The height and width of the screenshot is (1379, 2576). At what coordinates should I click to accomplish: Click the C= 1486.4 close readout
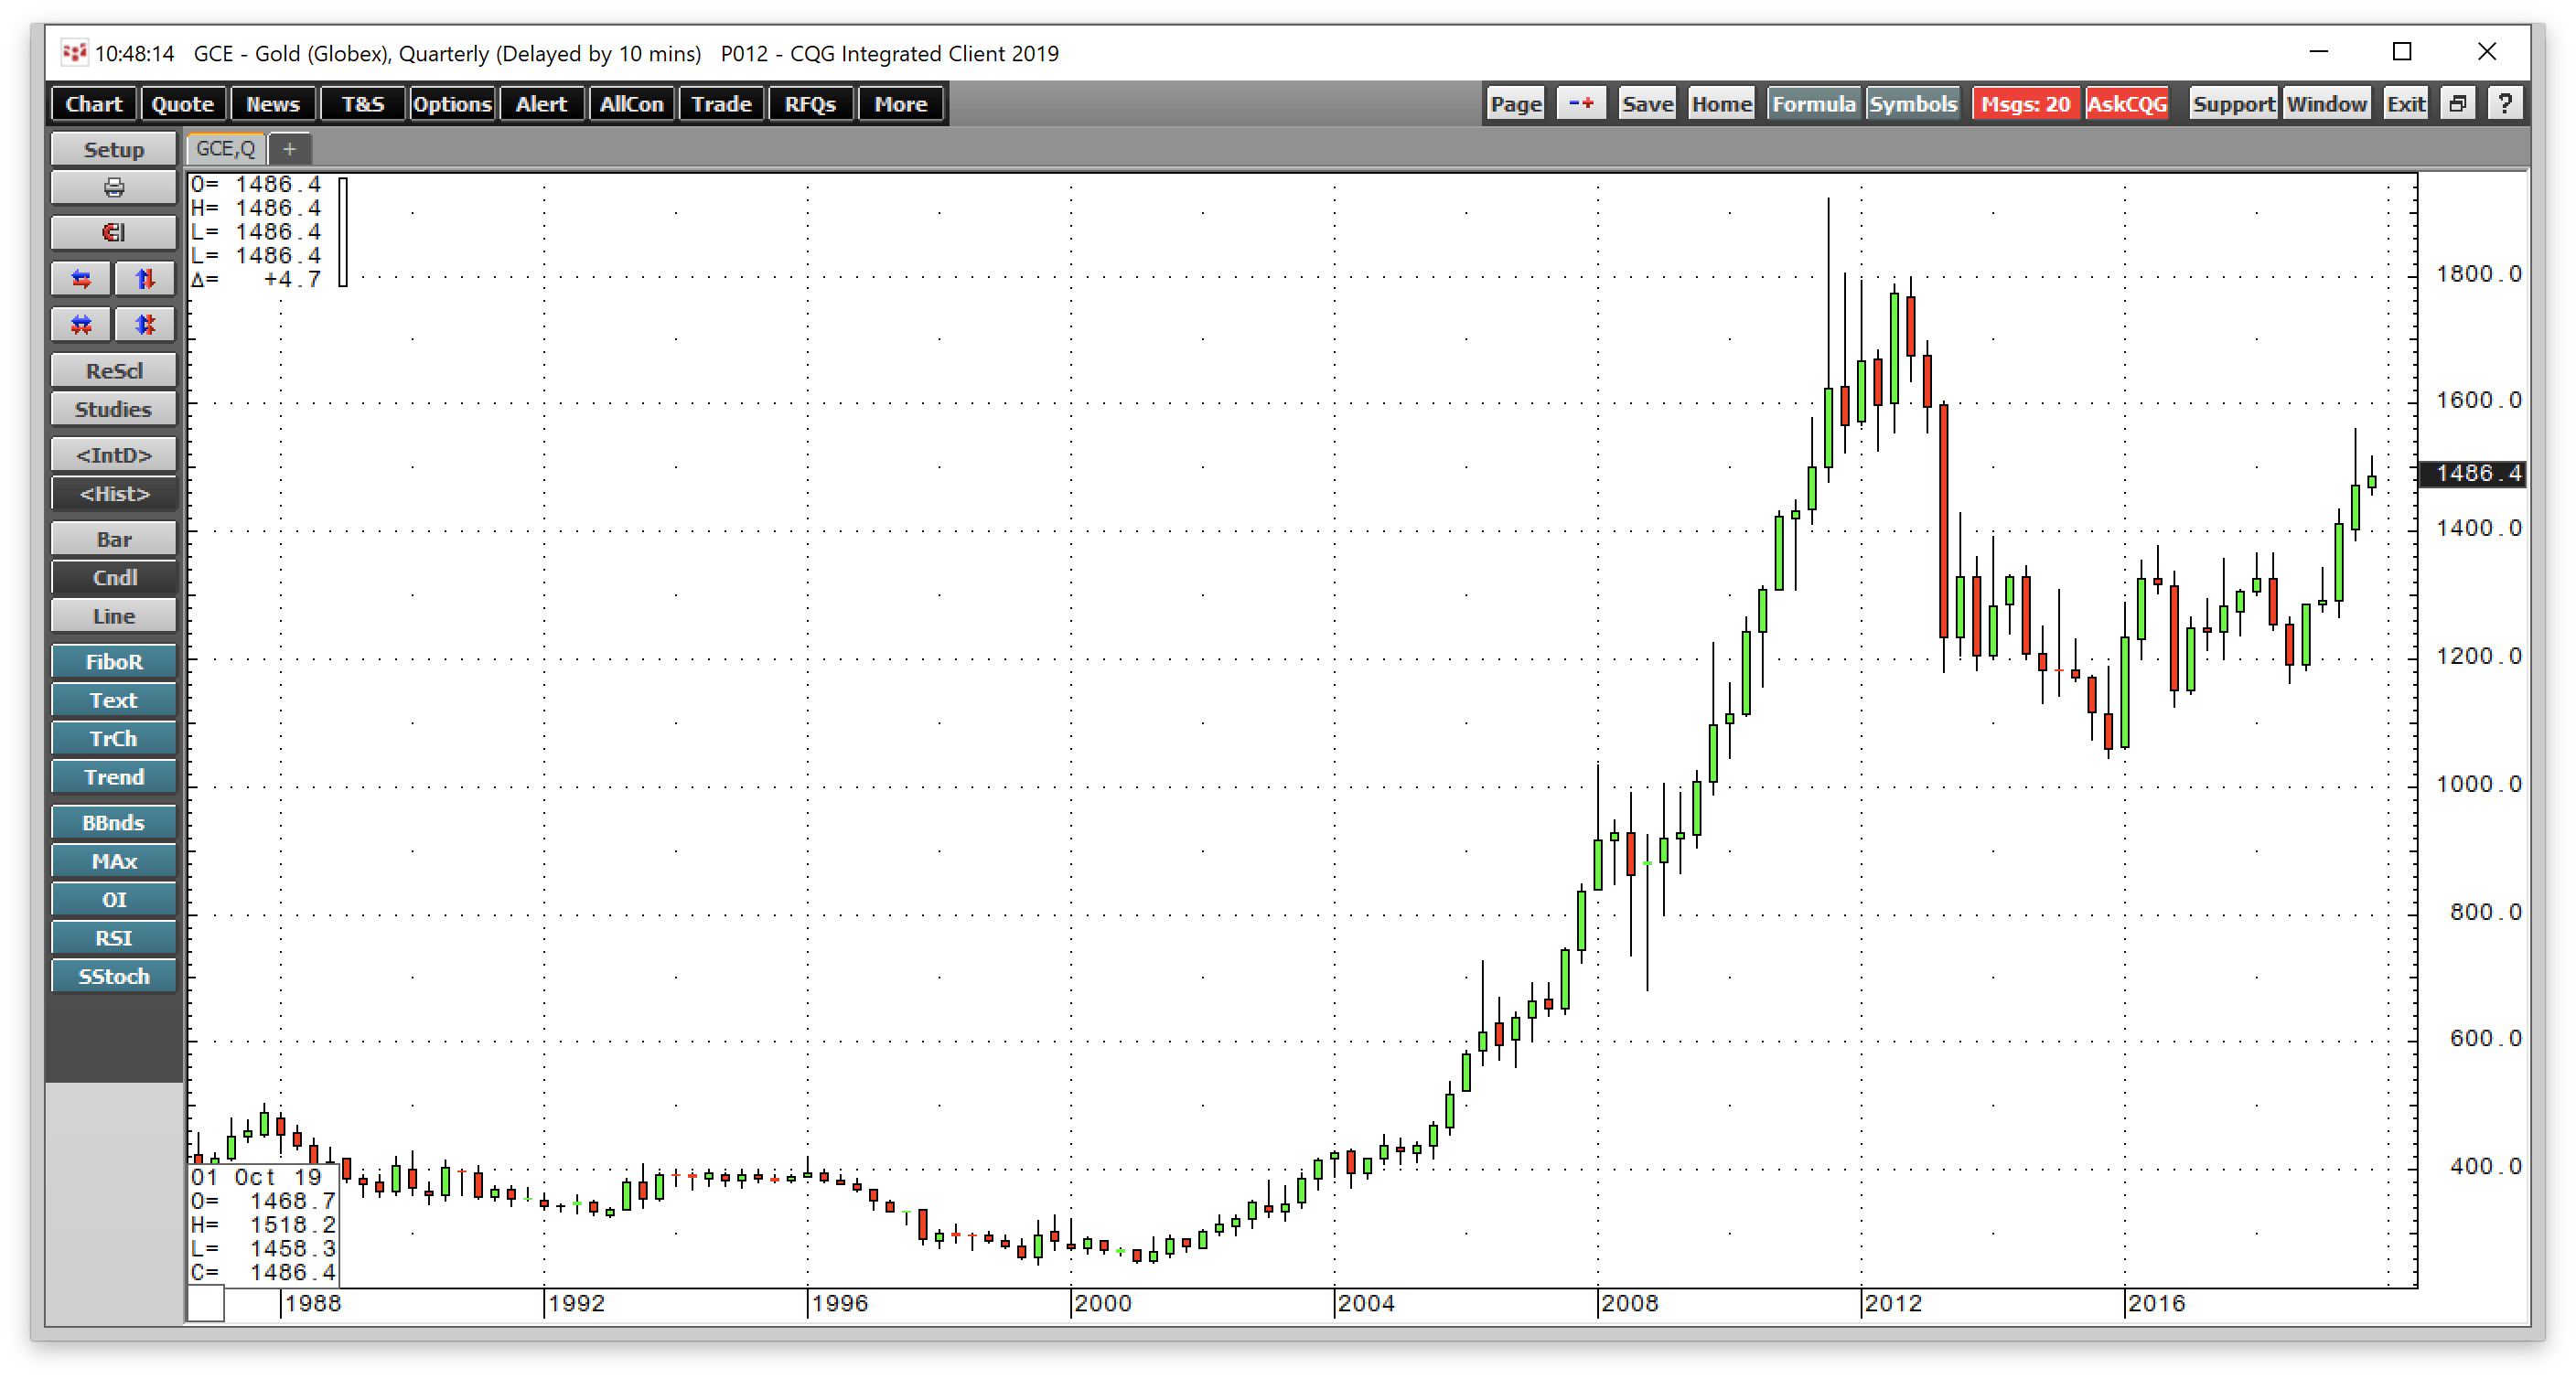(x=264, y=1272)
